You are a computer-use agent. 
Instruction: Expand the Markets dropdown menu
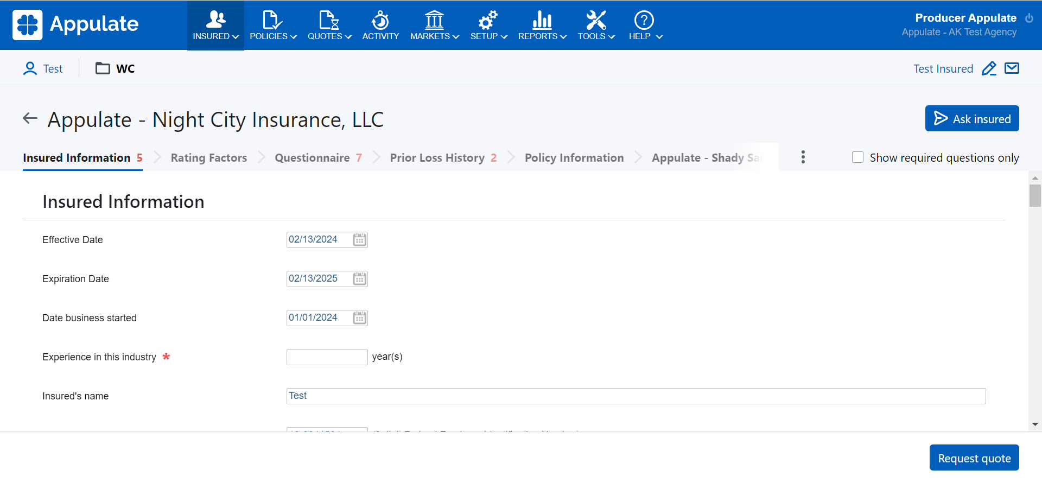[434, 26]
